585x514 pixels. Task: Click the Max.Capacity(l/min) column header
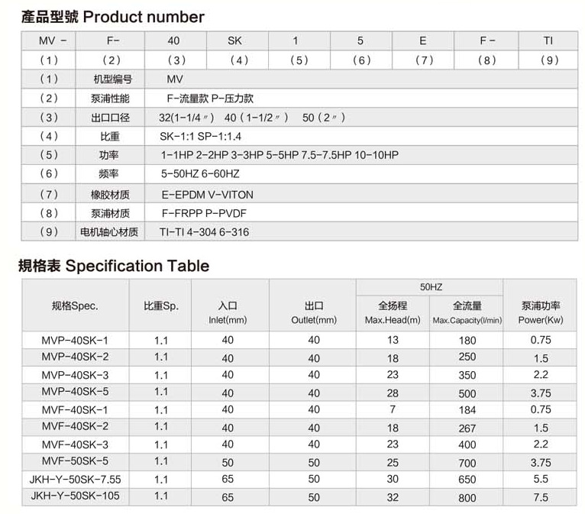pos(467,314)
